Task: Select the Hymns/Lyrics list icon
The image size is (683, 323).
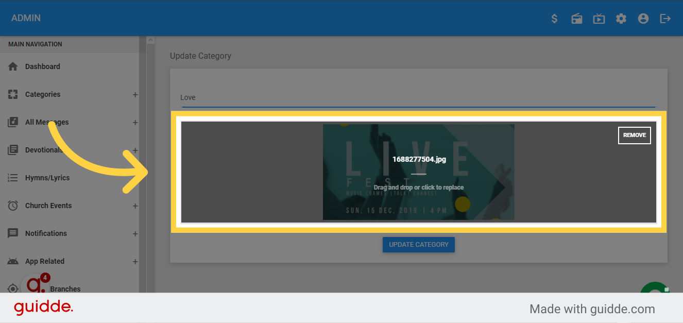Action: coord(12,177)
